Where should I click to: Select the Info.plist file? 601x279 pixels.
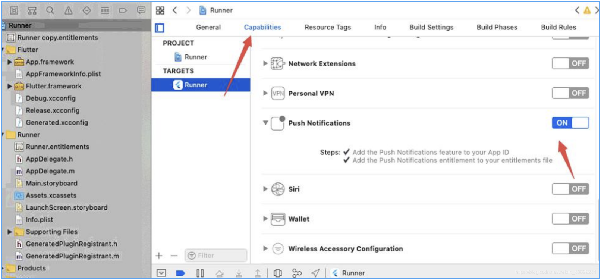click(40, 220)
